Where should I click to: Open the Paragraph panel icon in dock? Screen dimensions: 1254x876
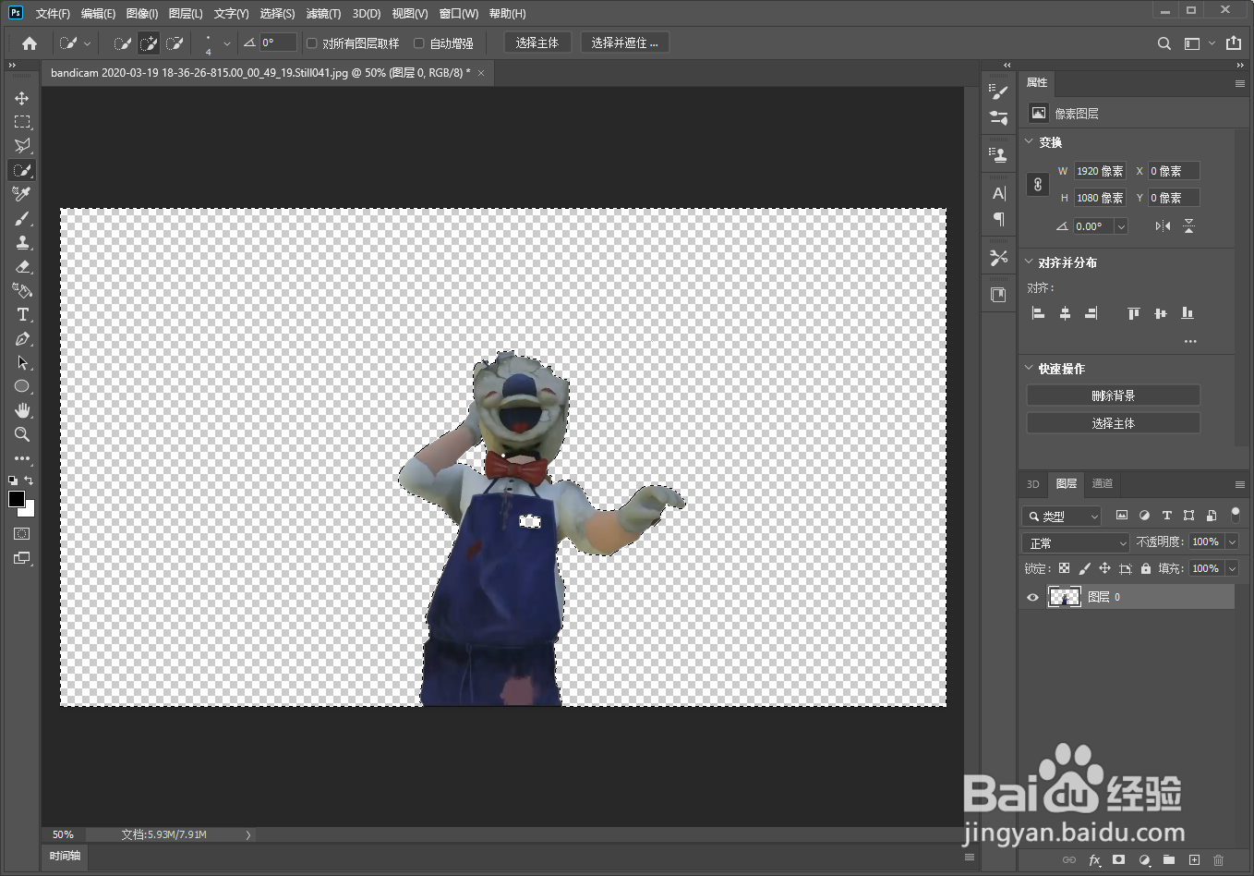(x=998, y=219)
